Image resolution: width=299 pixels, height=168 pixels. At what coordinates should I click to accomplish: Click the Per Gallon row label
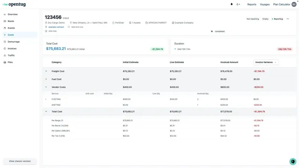(61, 131)
